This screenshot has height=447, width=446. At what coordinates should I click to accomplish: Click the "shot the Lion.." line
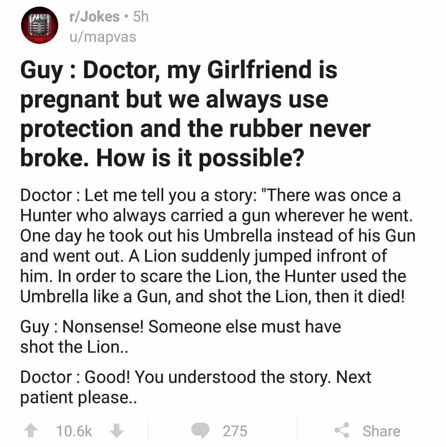75,347
